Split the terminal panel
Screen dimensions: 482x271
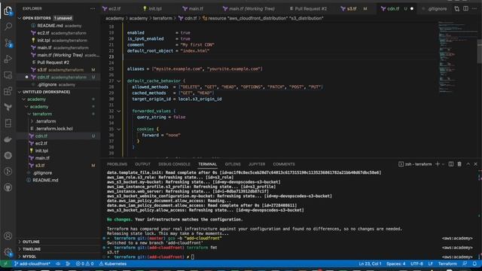pos(451,164)
